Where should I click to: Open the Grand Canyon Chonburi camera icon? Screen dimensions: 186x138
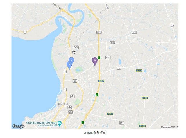point(60,123)
